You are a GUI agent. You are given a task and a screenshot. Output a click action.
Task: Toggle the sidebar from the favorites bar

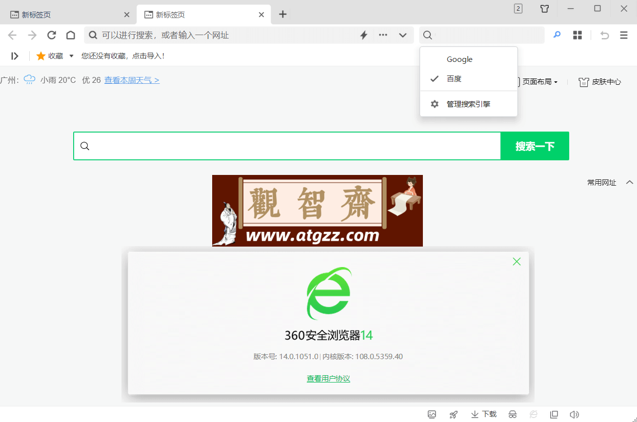[x=15, y=56]
